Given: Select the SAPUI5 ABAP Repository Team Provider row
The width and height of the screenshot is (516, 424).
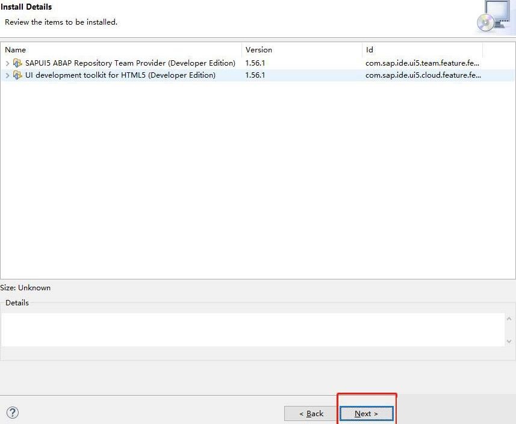Looking at the screenshot, I should pos(130,63).
